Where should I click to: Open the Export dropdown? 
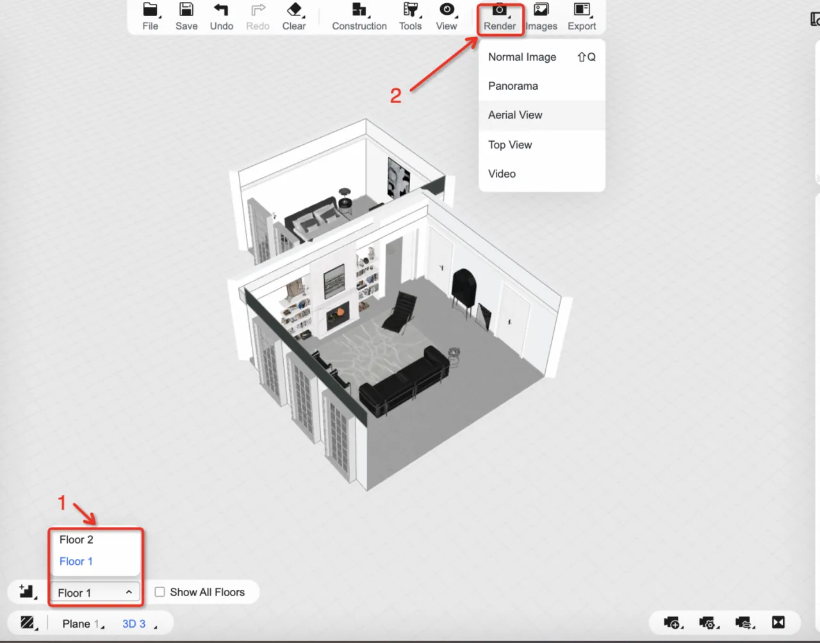(x=582, y=16)
